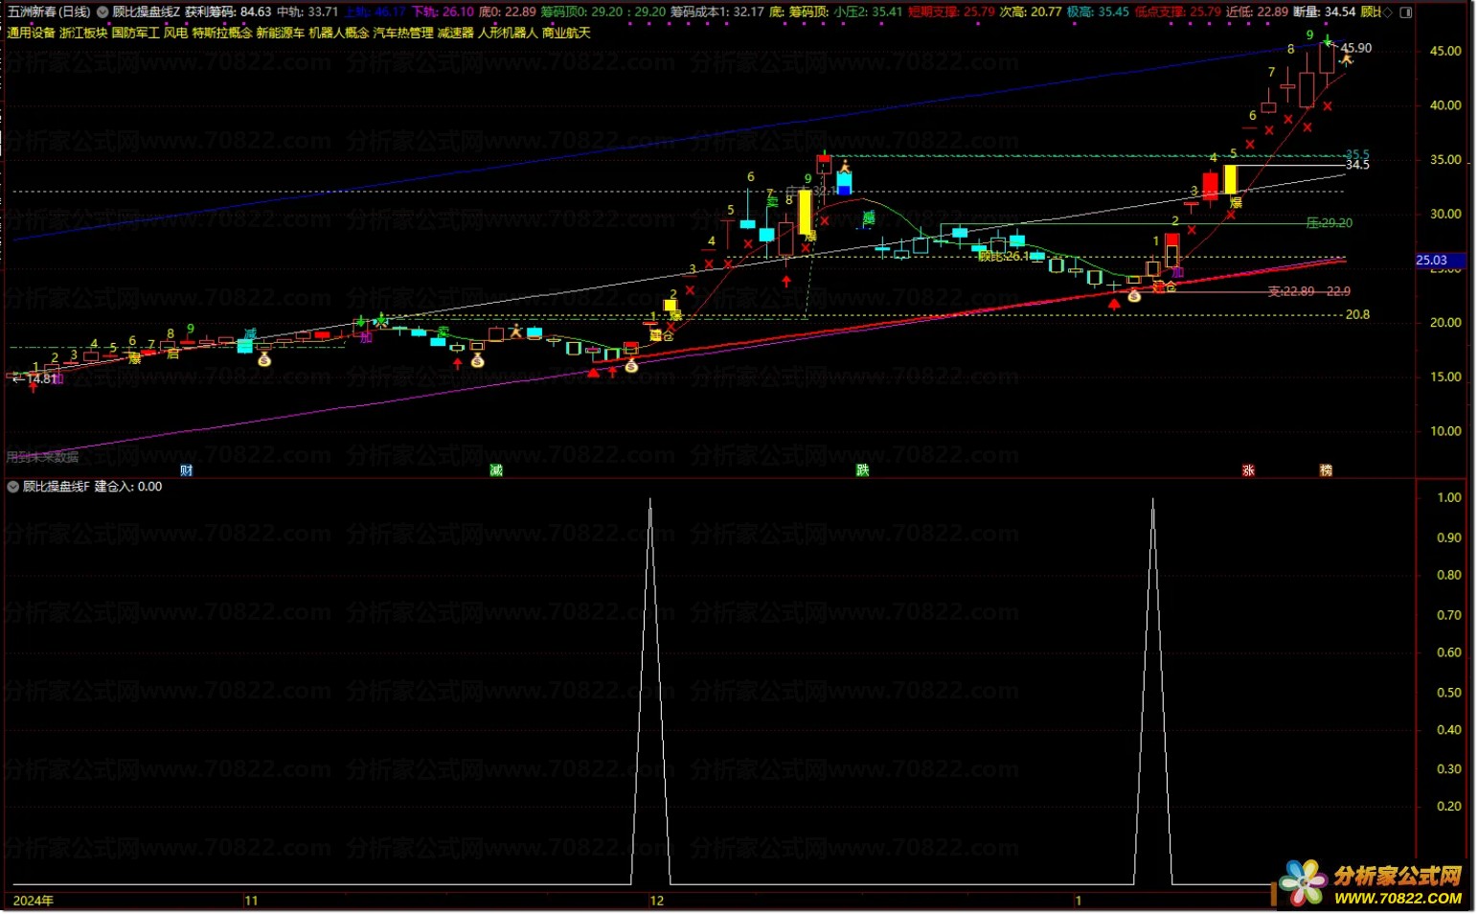Click the 压:29.20 resistance label

1330,223
